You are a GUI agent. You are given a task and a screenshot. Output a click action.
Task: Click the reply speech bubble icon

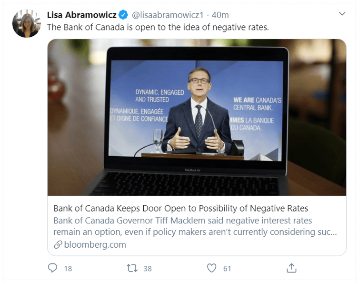[x=53, y=268]
